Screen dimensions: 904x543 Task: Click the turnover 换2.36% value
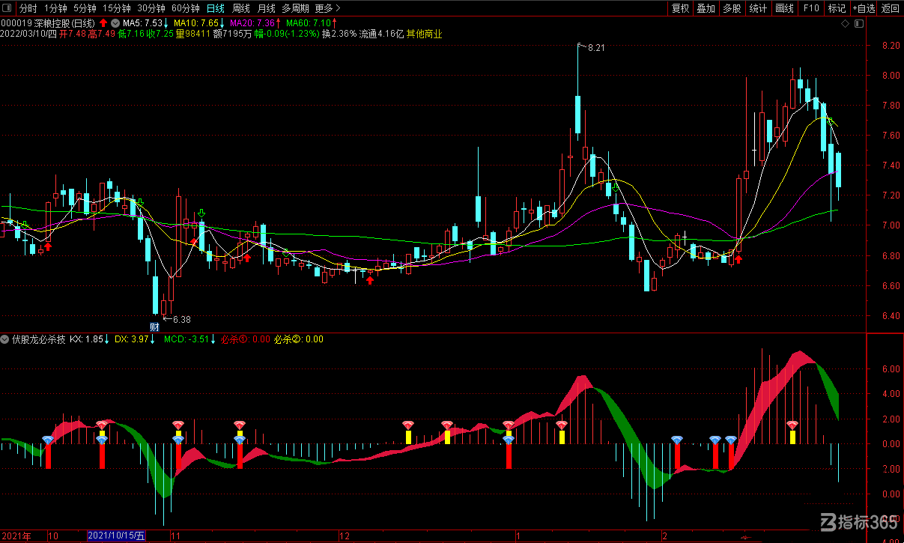[339, 34]
